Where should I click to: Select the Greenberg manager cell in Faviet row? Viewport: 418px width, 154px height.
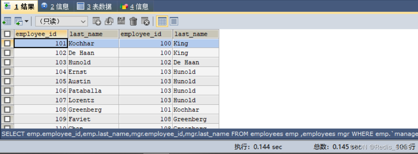[x=196, y=119]
